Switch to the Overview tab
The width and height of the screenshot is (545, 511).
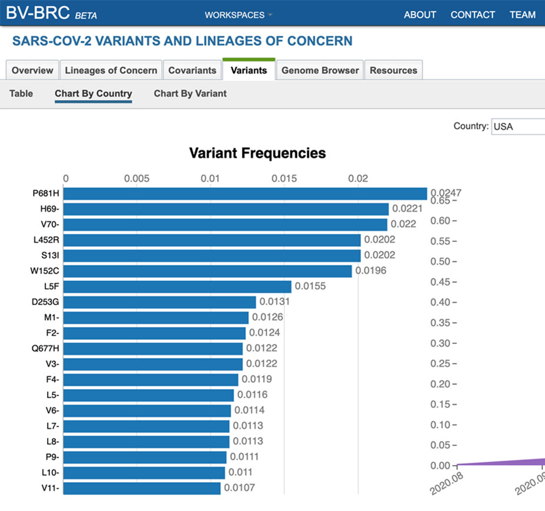pos(32,70)
